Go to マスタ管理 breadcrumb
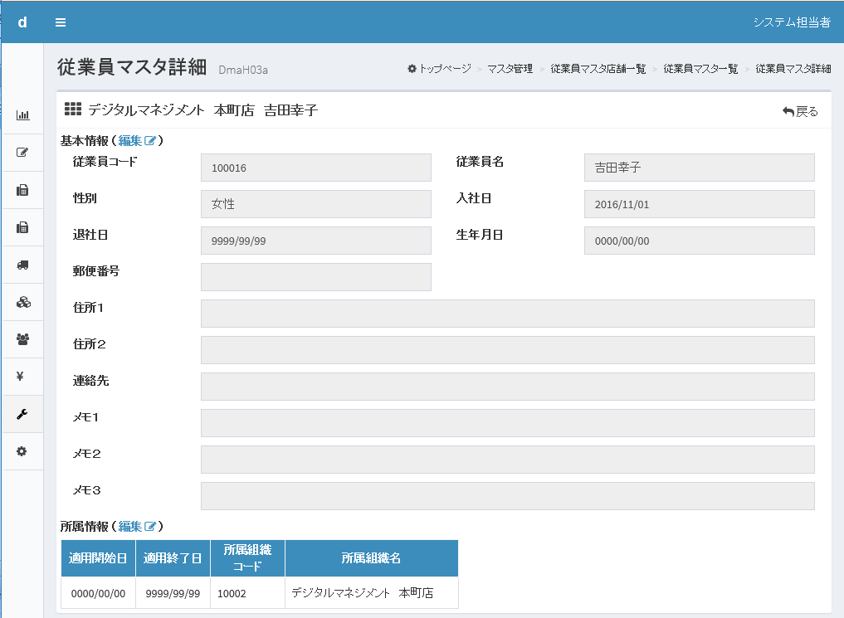844x618 pixels. coord(510,68)
